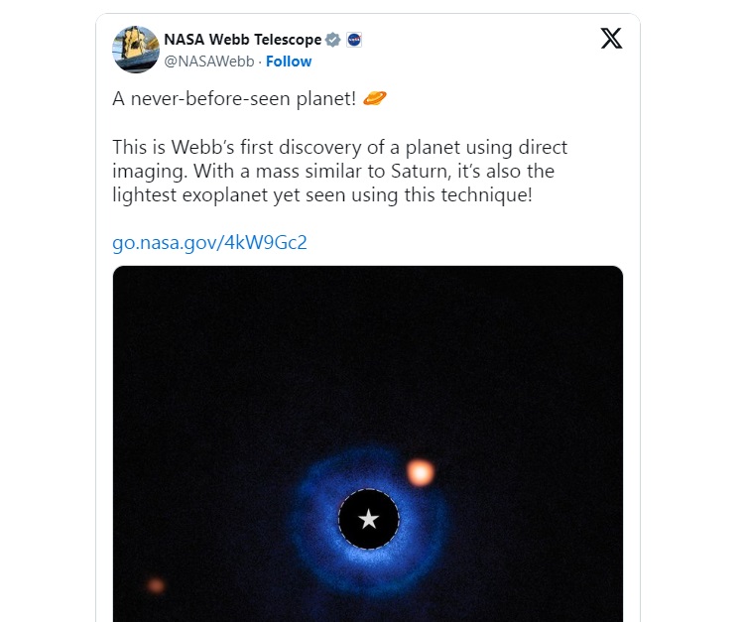Open the NASA Webb profile avatar
Viewport: 744px width, 622px height.
pos(136,50)
